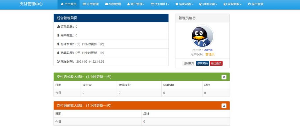Refresh the 支付通道收入统计 panel

coord(224,106)
